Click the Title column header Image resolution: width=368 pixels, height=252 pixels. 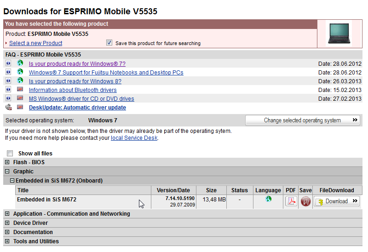tap(83, 190)
